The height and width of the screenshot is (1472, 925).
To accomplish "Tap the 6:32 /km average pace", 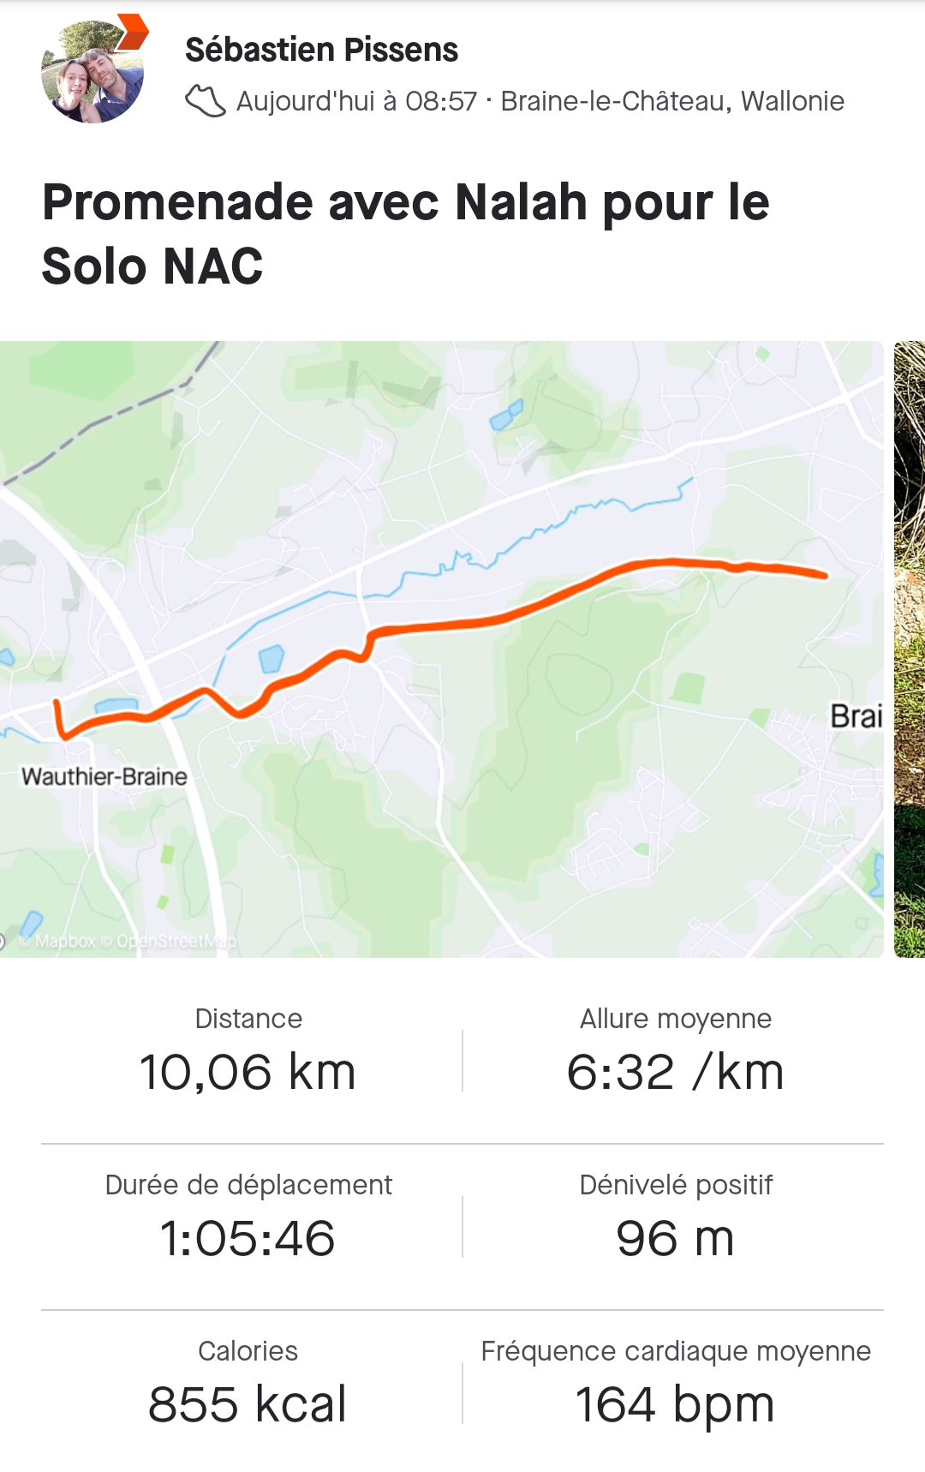I will coord(675,1072).
